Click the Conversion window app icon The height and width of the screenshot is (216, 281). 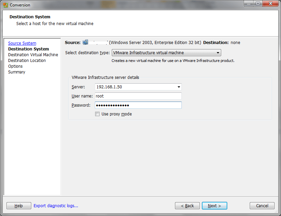tap(5, 5)
